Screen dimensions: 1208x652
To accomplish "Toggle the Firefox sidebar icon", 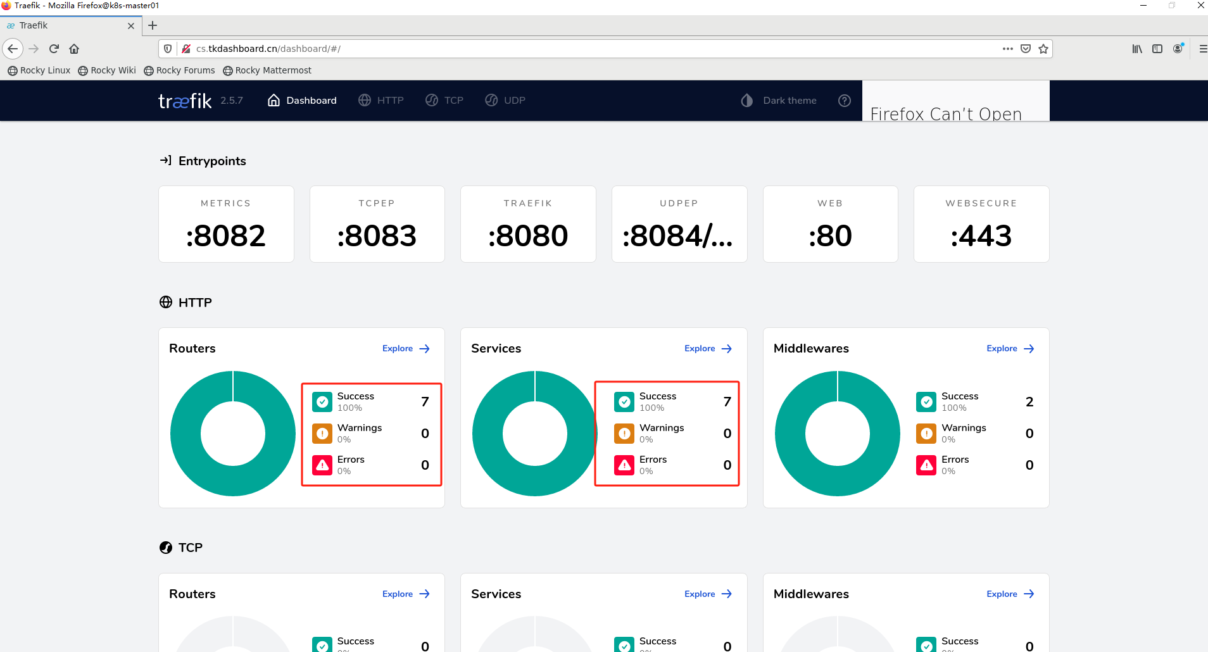I will coord(1157,49).
